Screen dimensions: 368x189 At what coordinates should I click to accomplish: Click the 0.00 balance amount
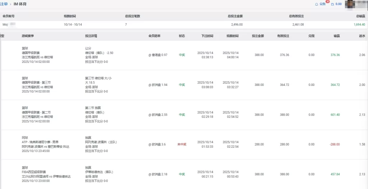[339, 4]
